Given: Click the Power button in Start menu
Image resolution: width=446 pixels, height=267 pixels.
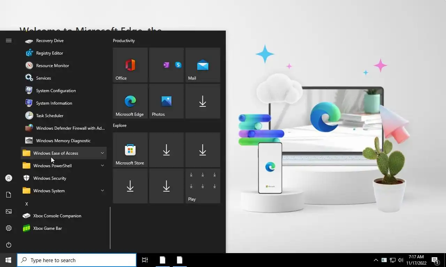Looking at the screenshot, I should tap(9, 245).
